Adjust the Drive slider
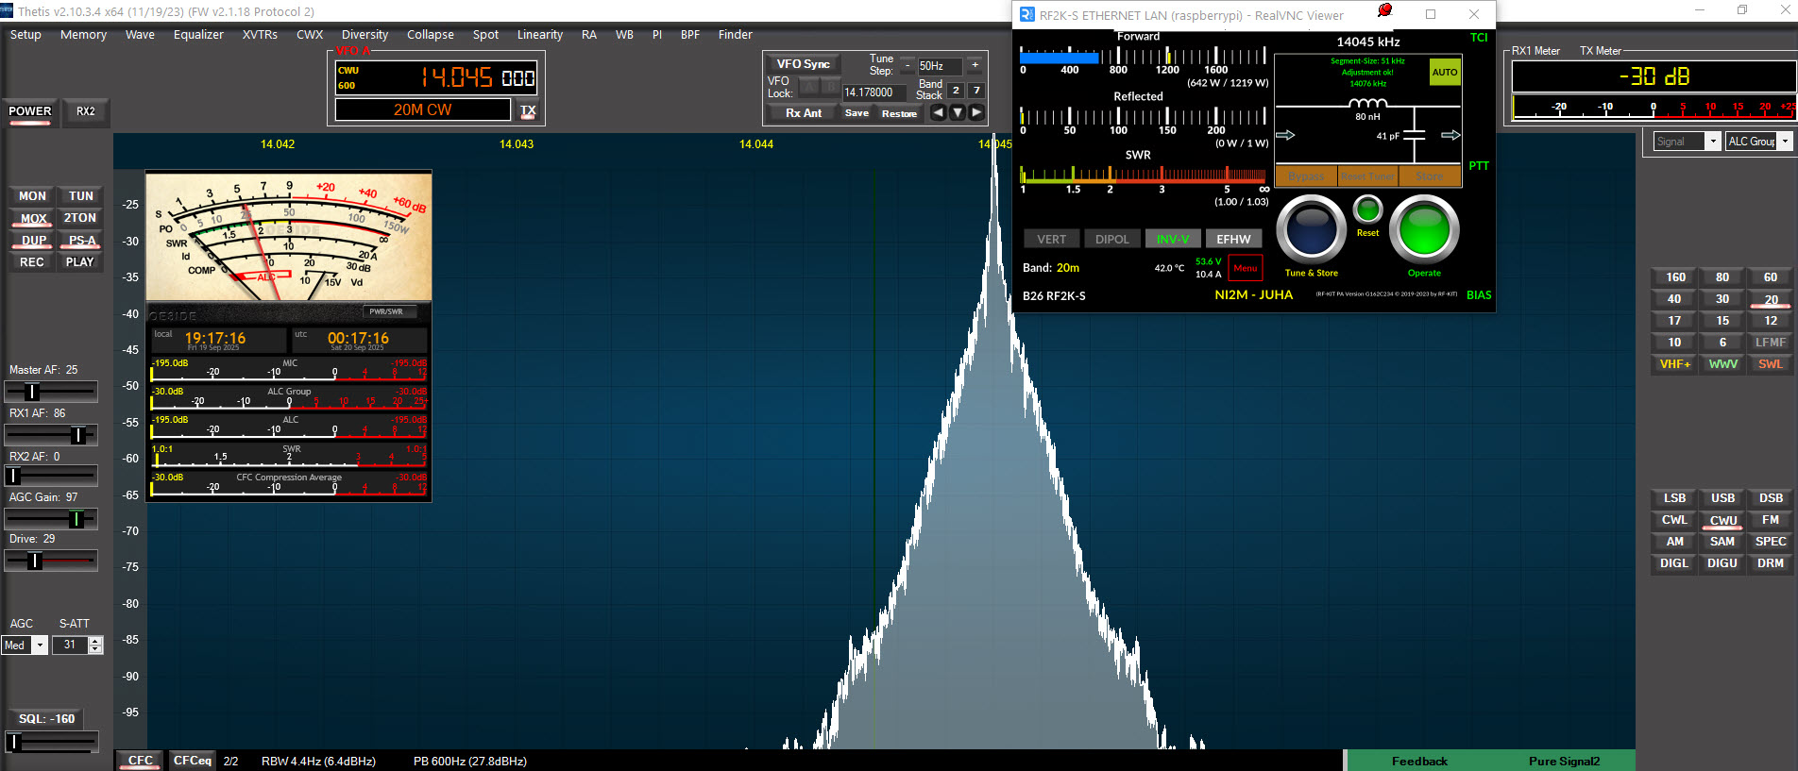 point(51,561)
